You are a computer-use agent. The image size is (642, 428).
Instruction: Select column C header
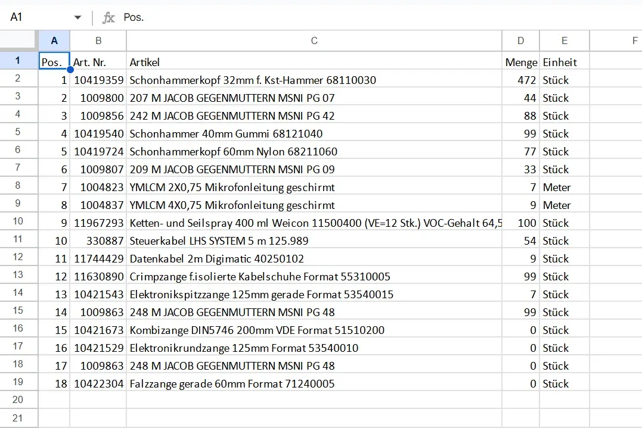click(x=314, y=40)
